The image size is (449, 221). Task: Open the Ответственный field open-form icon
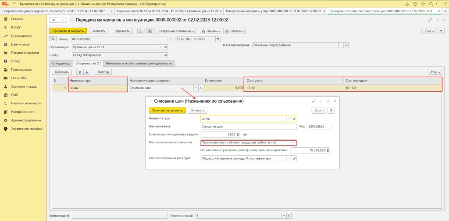click(x=289, y=216)
